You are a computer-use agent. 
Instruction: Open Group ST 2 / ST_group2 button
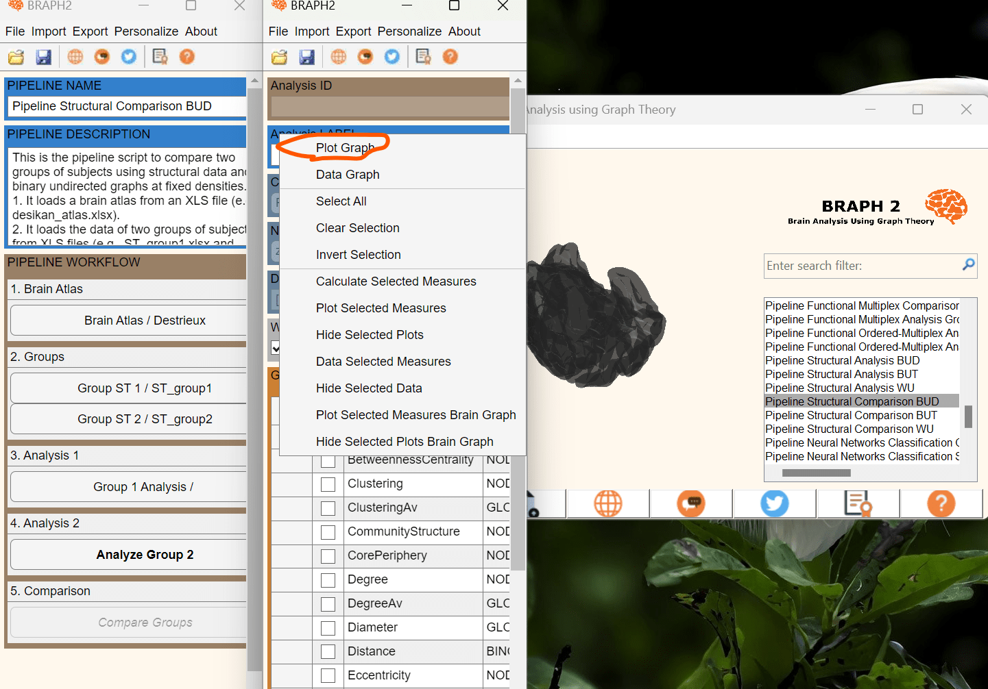[129, 419]
